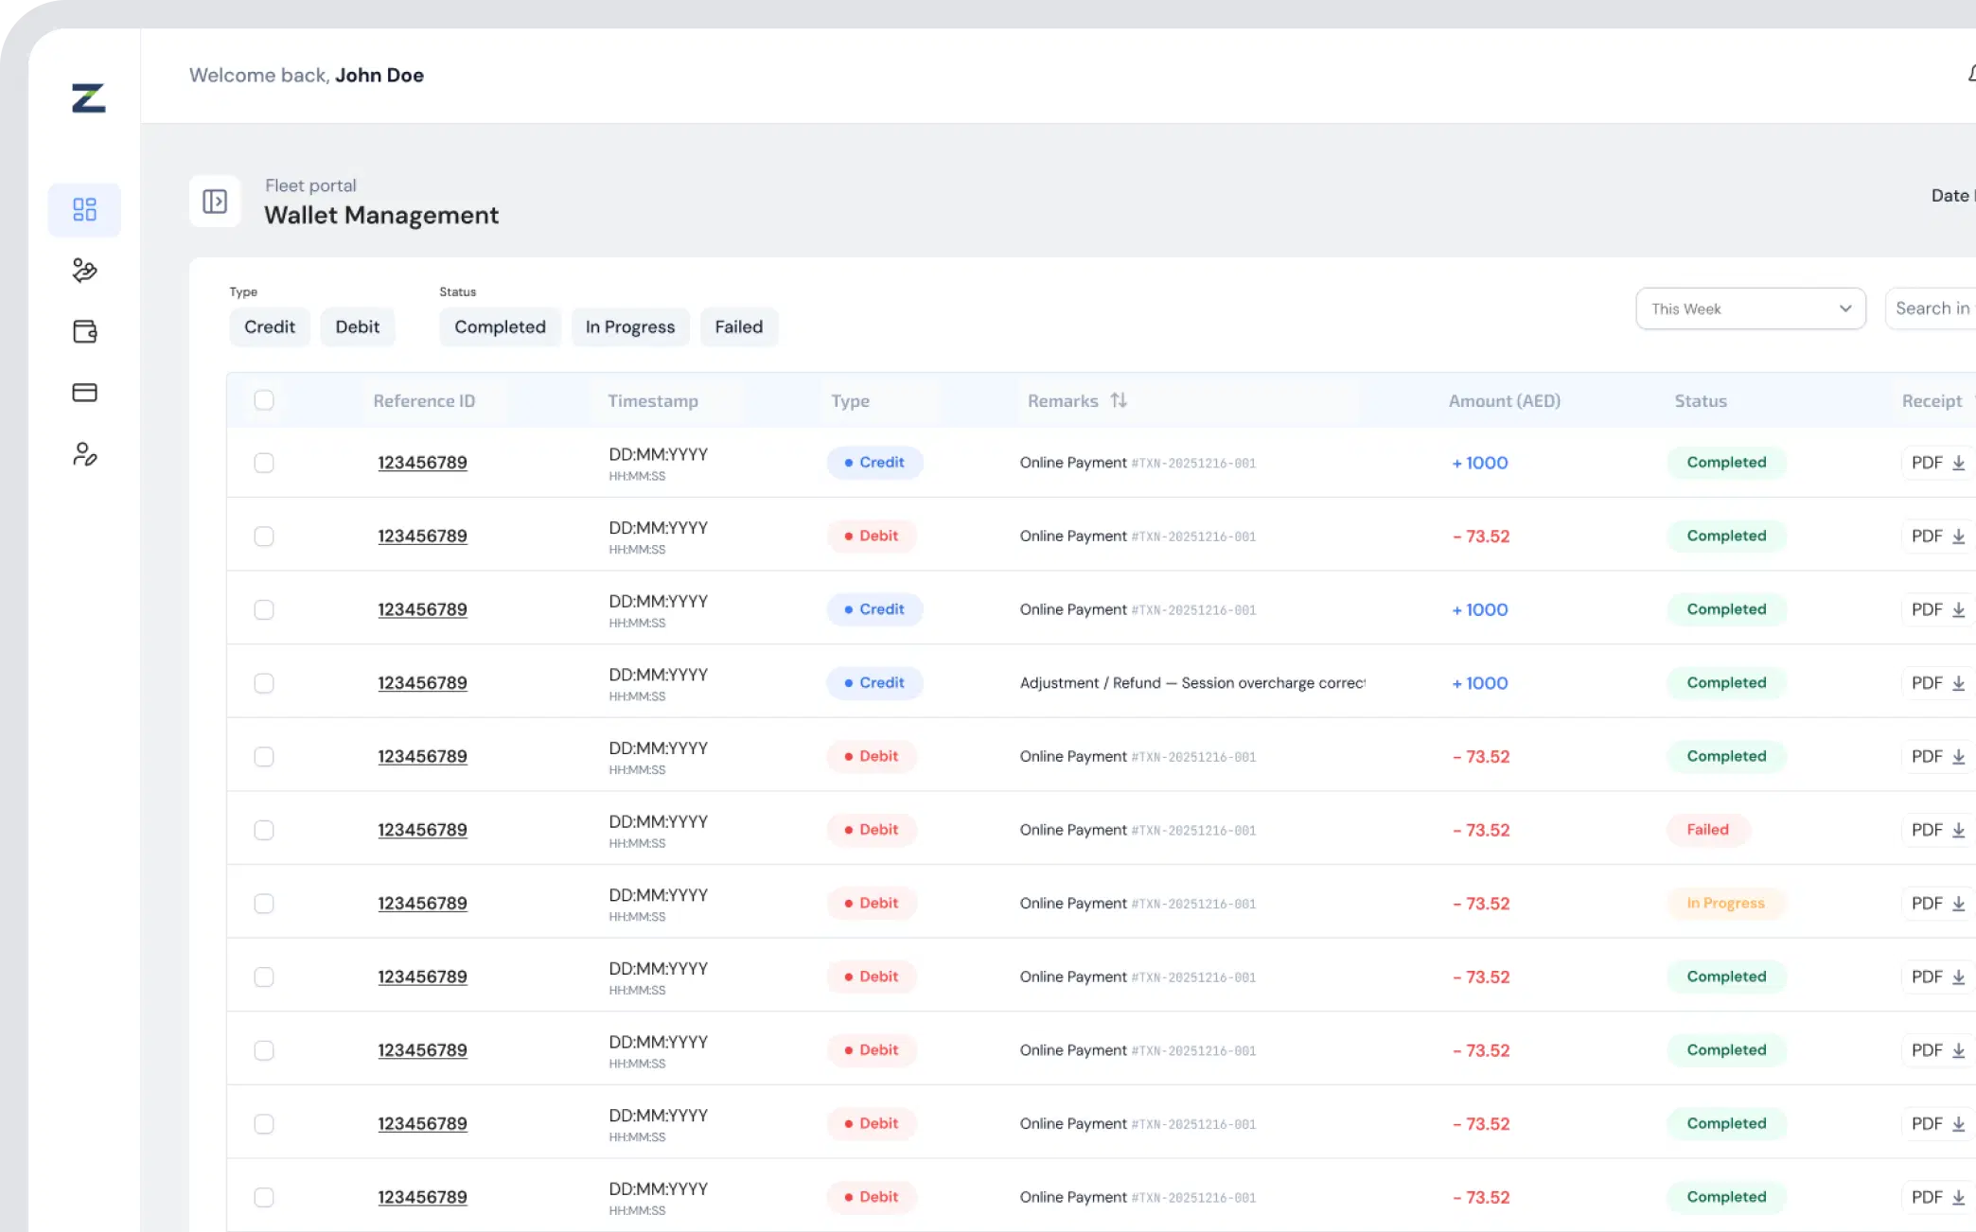This screenshot has width=1976, height=1232.
Task: Tick the select-all checkbox in table header
Action: coord(264,400)
